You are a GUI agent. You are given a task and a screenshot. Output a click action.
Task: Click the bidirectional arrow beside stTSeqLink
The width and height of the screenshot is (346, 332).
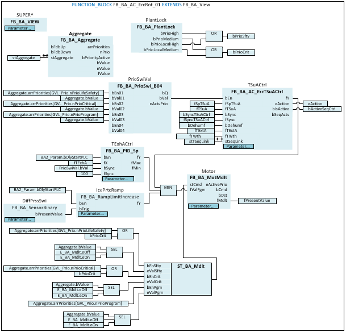[x=219, y=139]
